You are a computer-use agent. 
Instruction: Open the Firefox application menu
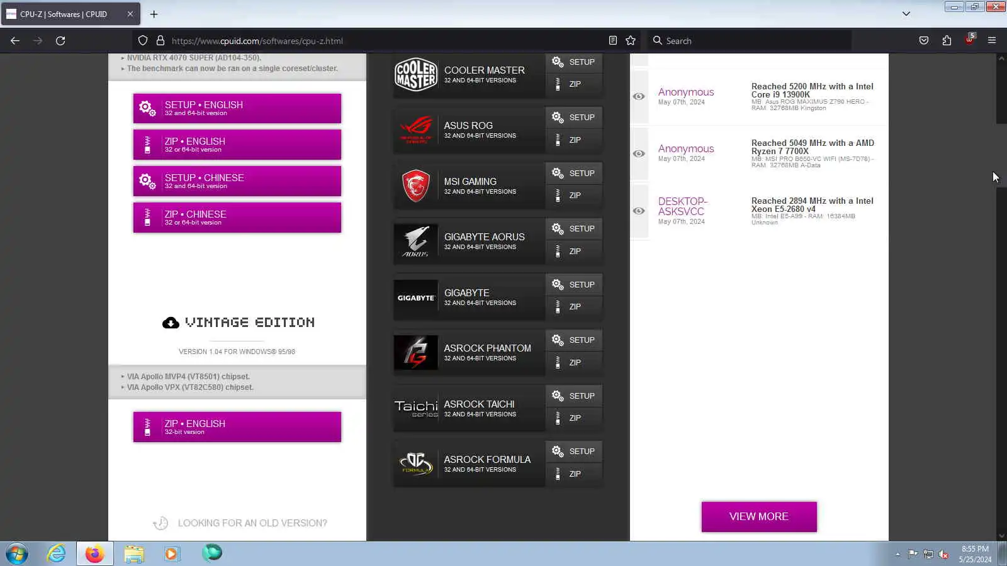pos(992,41)
